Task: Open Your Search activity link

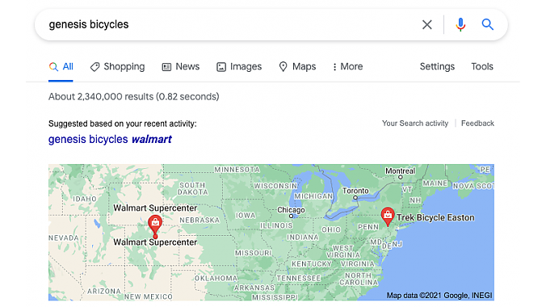Action: 415,124
